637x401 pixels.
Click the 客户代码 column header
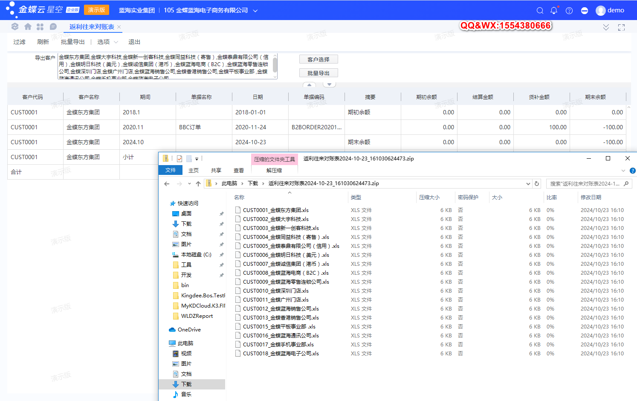(x=33, y=97)
